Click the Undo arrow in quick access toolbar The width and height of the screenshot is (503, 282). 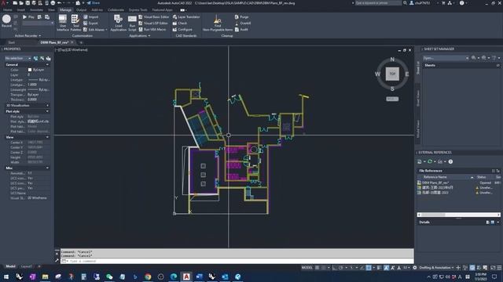click(60, 3)
